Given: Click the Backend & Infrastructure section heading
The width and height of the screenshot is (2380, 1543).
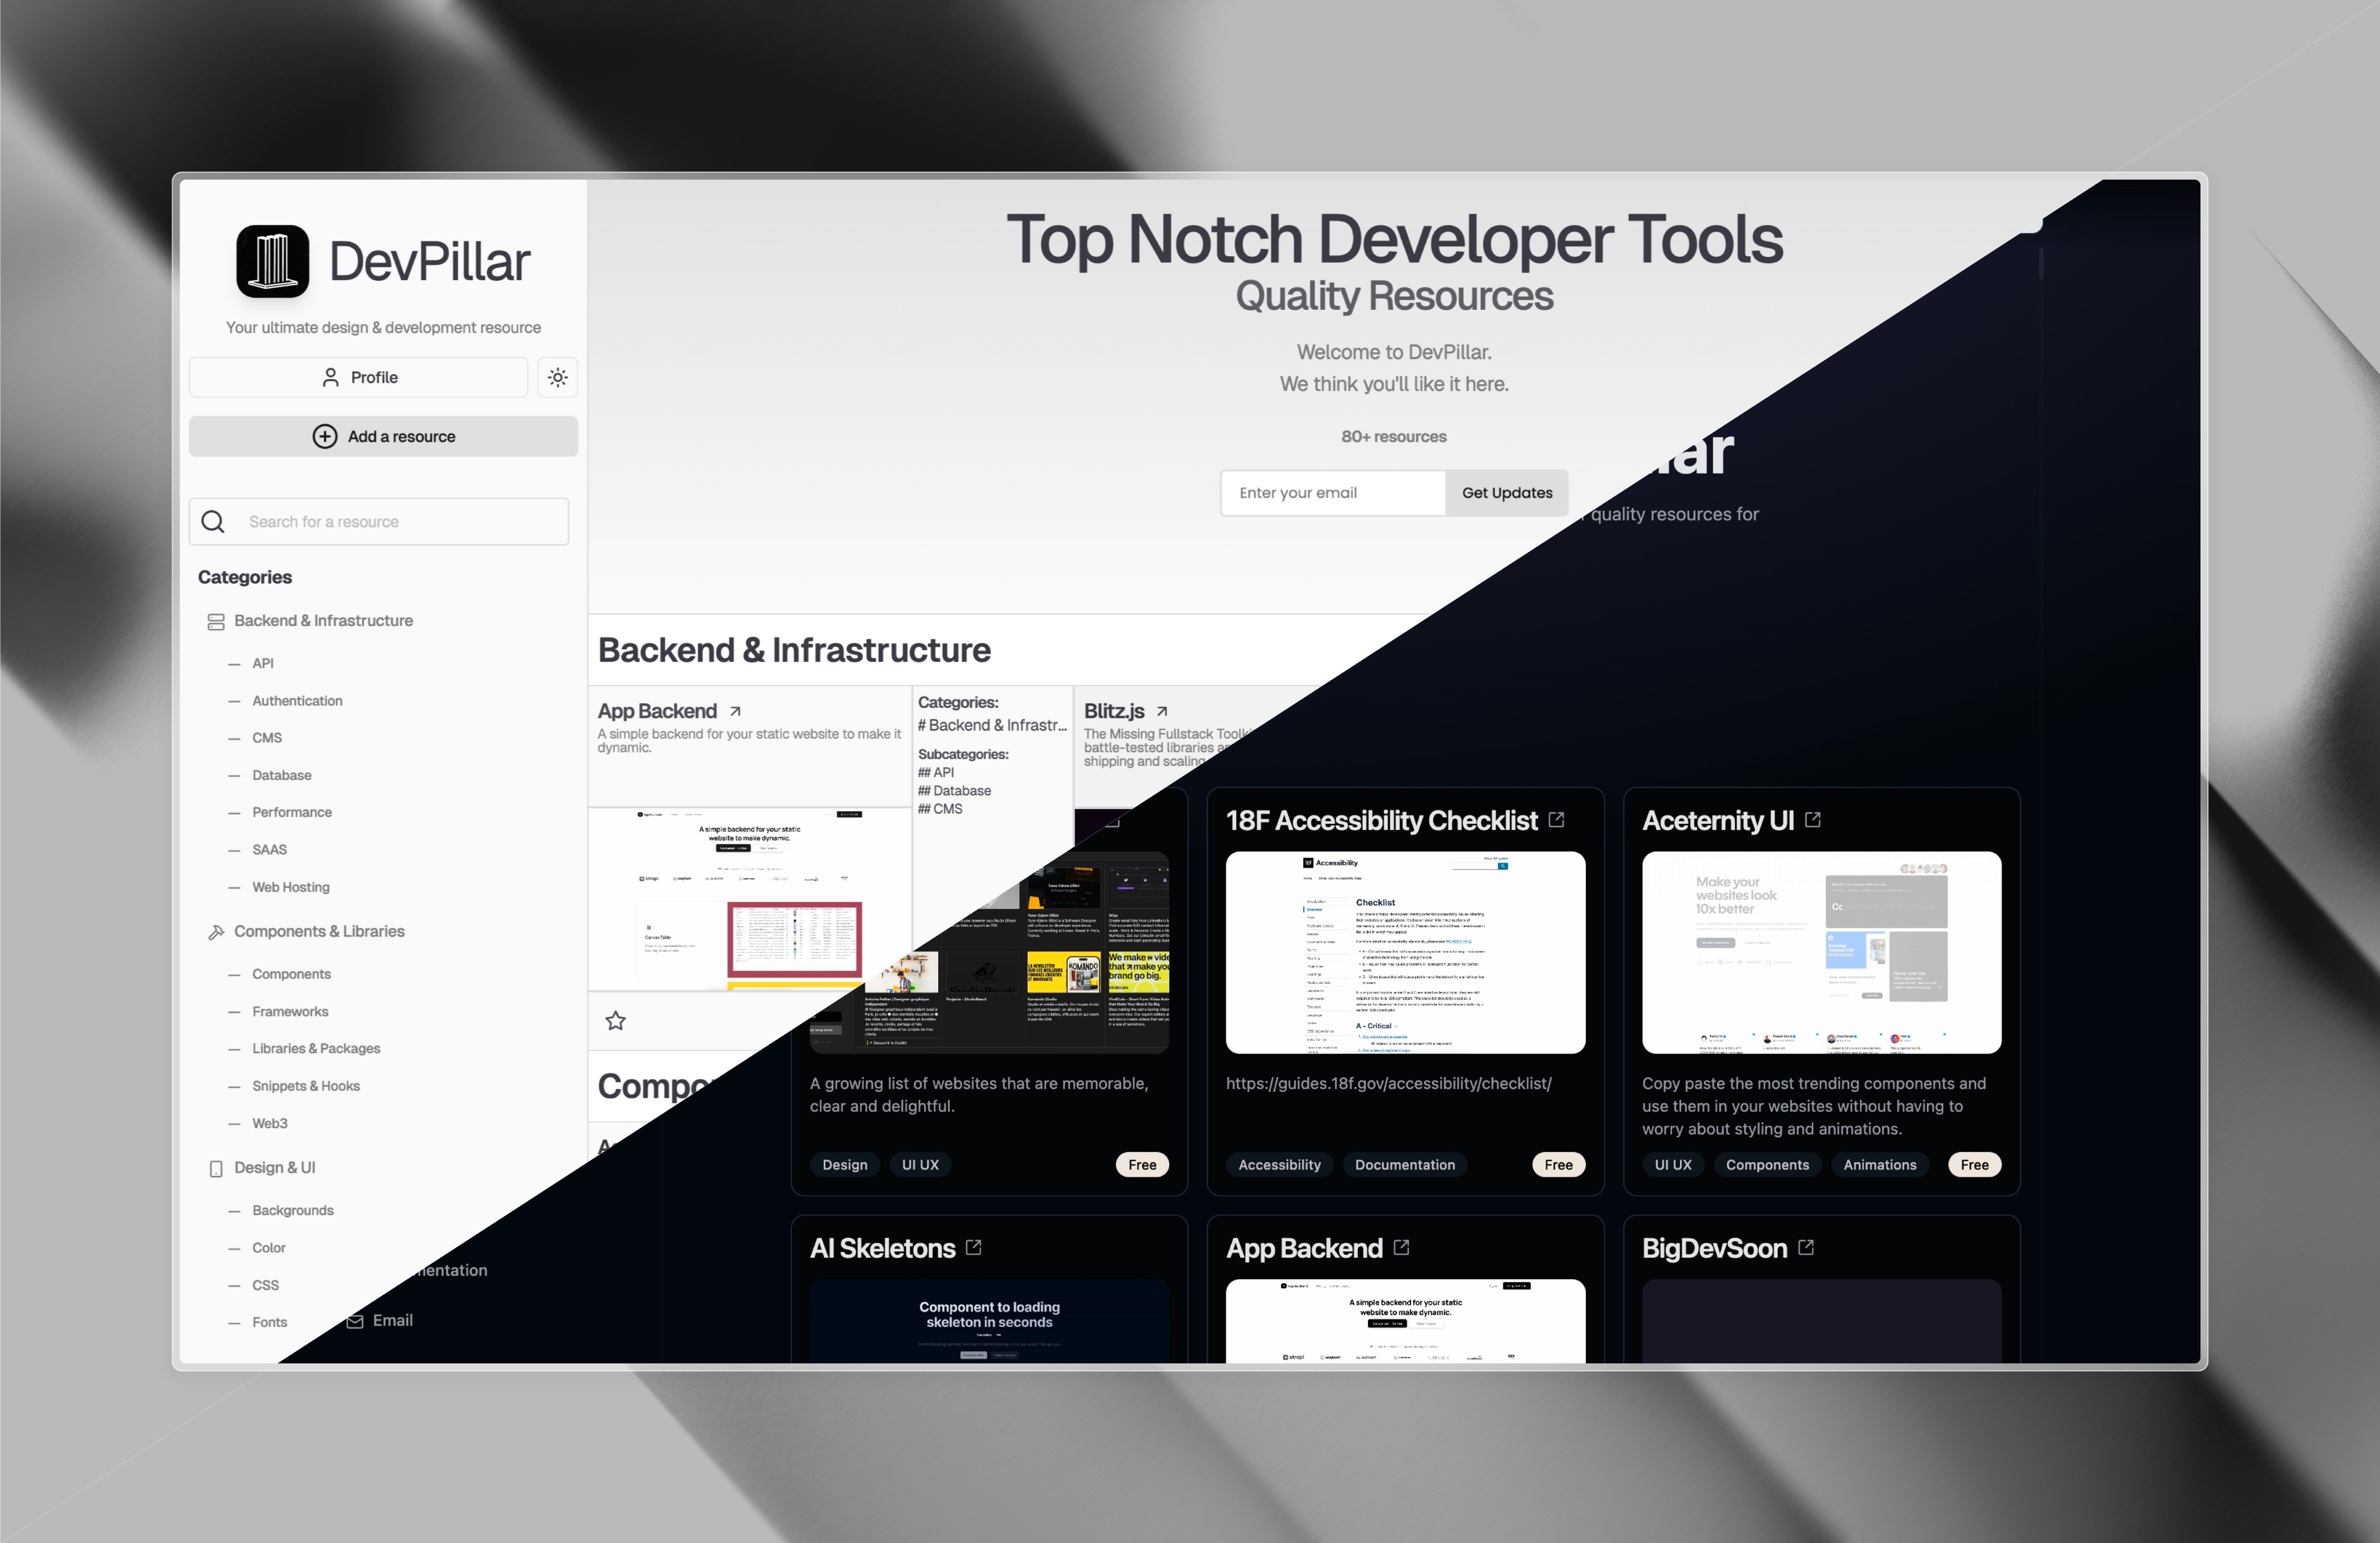Looking at the screenshot, I should [x=794, y=650].
